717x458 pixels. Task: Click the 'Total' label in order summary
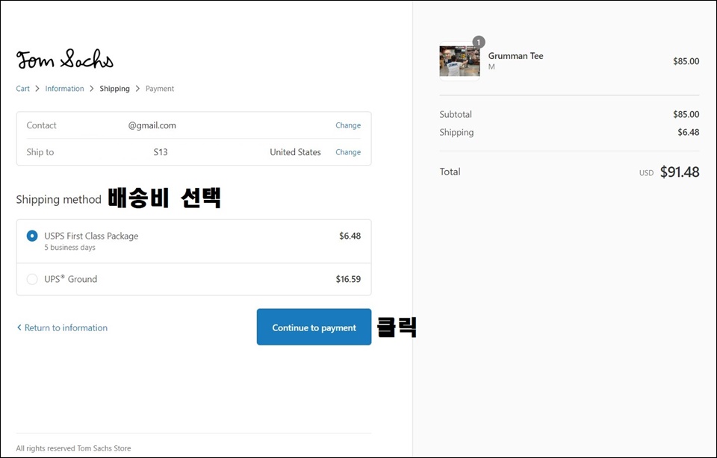pyautogui.click(x=450, y=172)
